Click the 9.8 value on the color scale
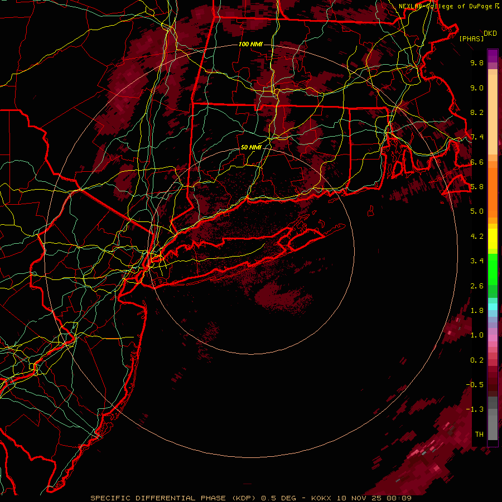This screenshot has width=502, height=502. pyautogui.click(x=477, y=62)
